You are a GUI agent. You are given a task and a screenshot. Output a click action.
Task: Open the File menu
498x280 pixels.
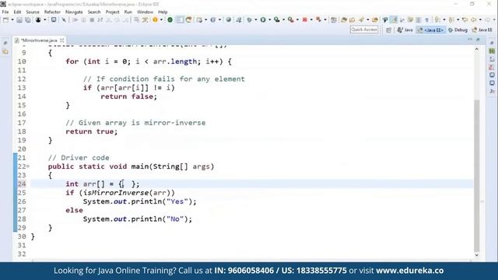point(5,12)
